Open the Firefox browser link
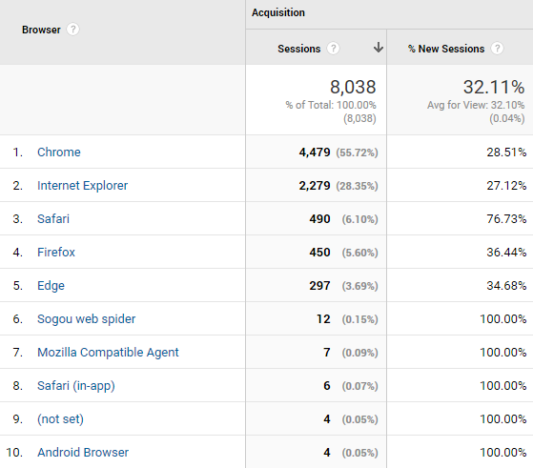This screenshot has width=533, height=468. tap(56, 253)
